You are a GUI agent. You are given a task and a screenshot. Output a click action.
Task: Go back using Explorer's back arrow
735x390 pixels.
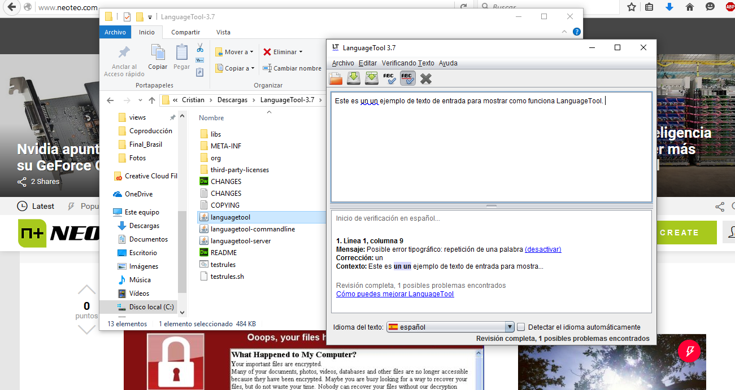point(111,100)
